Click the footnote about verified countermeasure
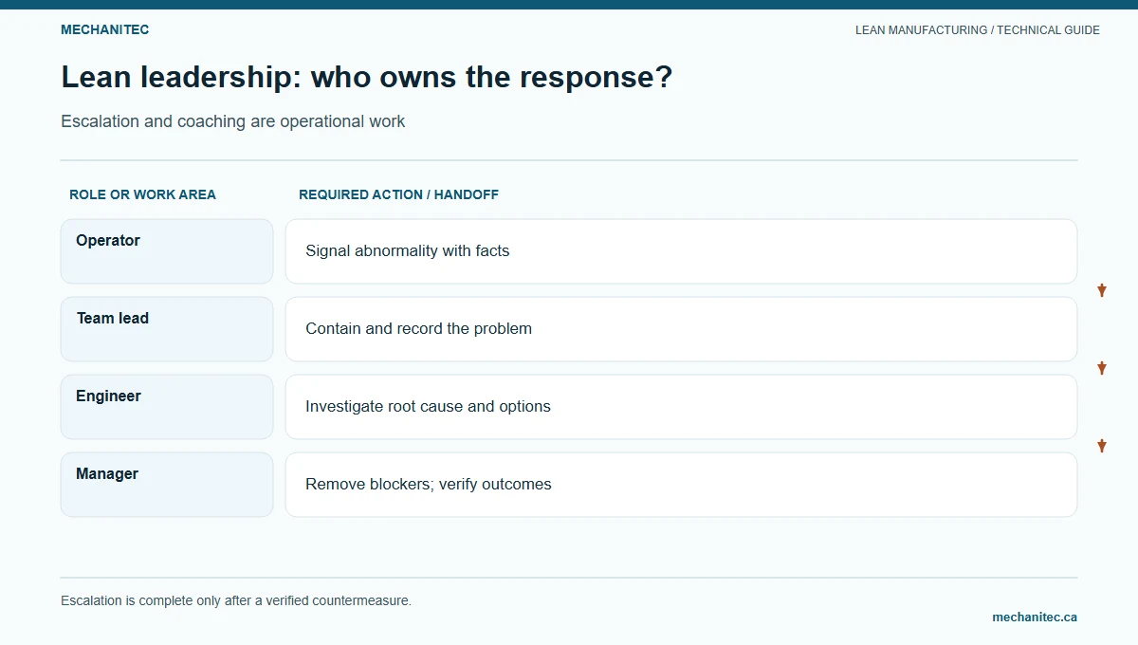The width and height of the screenshot is (1138, 645). coord(236,600)
